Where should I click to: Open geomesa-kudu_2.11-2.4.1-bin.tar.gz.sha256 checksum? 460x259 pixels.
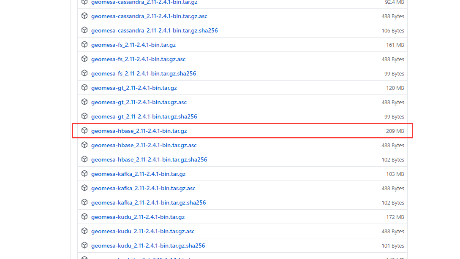148,246
